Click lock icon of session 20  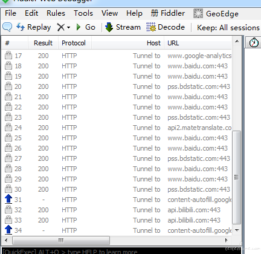(x=8, y=86)
